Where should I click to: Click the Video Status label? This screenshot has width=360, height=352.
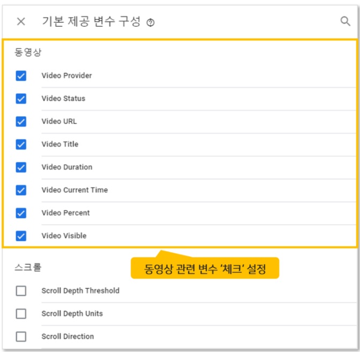coord(63,99)
